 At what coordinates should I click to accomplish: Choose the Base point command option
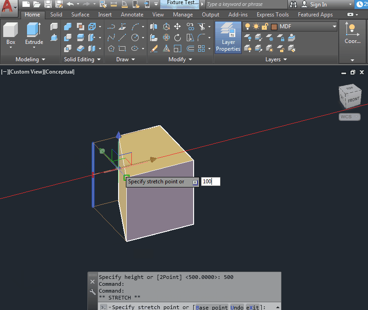pos(212,307)
